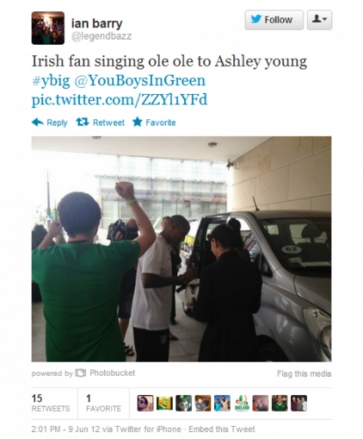
Task: Click Embed this Tweet link
Action: click(x=222, y=429)
